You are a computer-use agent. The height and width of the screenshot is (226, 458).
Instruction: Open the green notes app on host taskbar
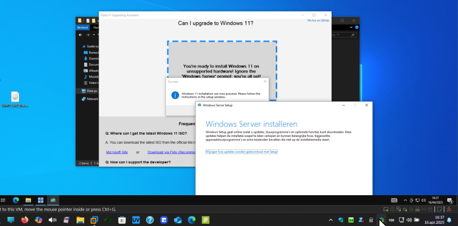click(x=206, y=220)
